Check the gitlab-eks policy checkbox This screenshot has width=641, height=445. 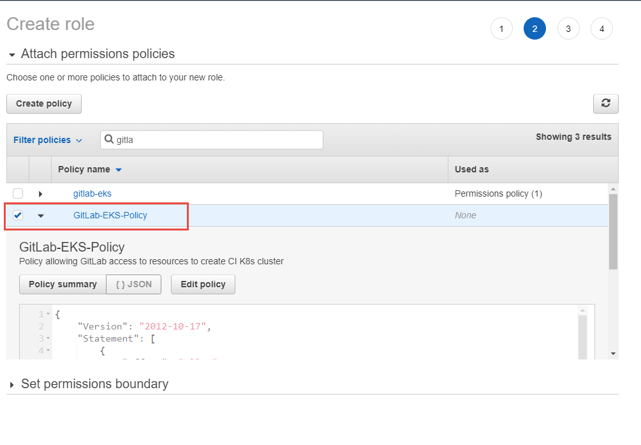pyautogui.click(x=18, y=193)
